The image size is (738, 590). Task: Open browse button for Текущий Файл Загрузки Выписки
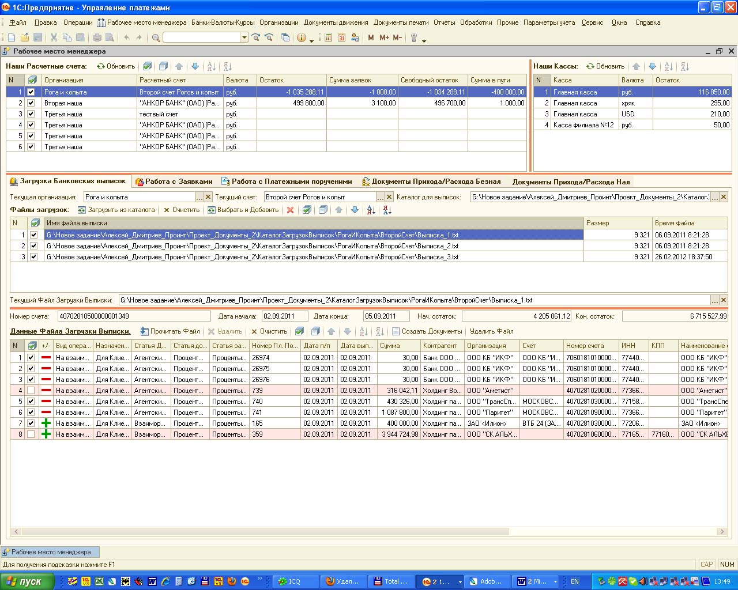[715, 300]
